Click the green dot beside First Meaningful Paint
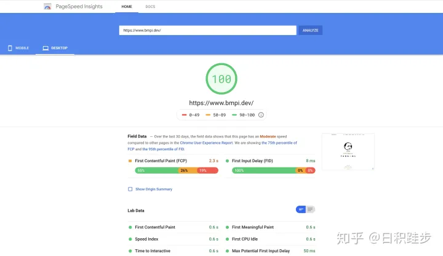This screenshot has height=256, width=443. 227,227
